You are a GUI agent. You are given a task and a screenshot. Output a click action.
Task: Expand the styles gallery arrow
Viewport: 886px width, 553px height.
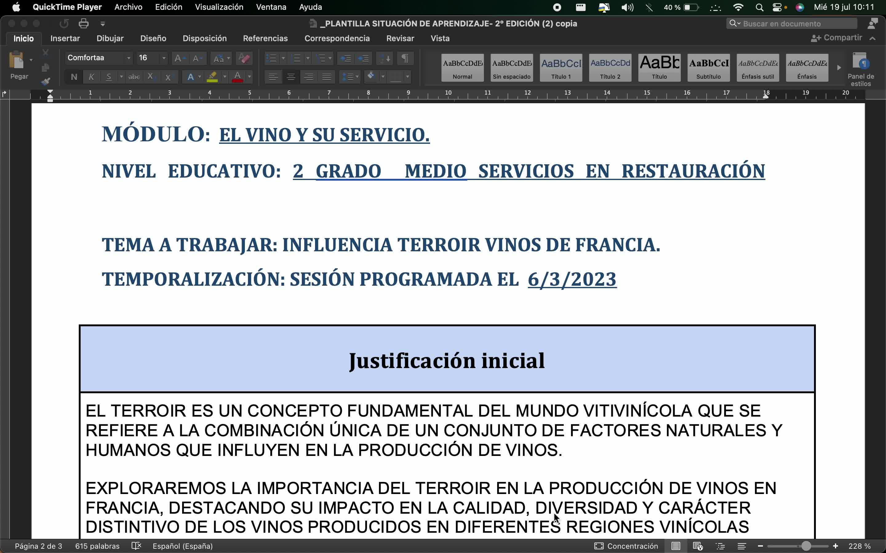tap(839, 68)
